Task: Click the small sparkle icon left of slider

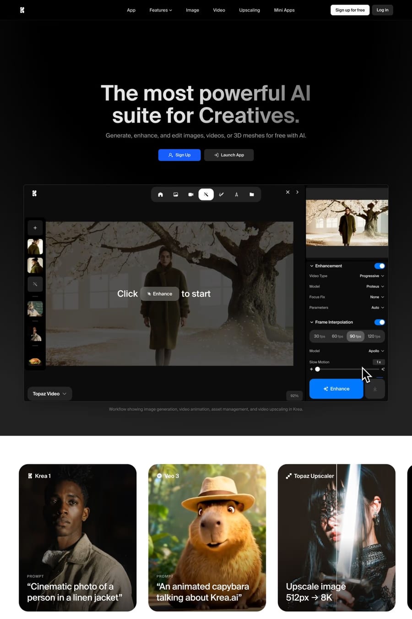Action: pos(311,369)
